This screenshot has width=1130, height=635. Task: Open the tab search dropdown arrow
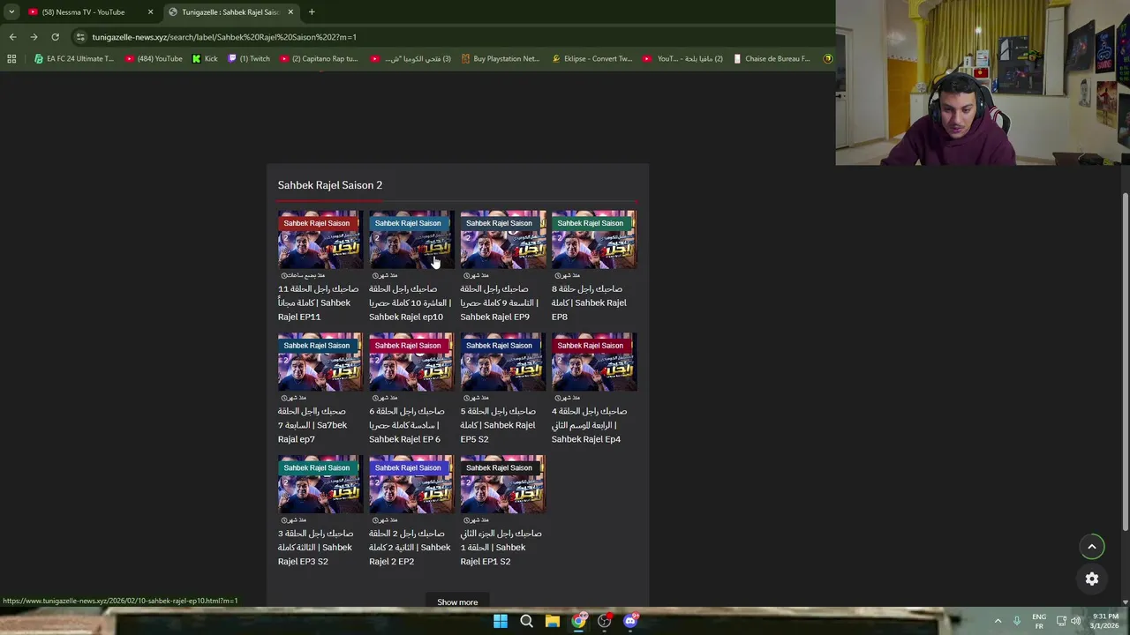[11, 12]
